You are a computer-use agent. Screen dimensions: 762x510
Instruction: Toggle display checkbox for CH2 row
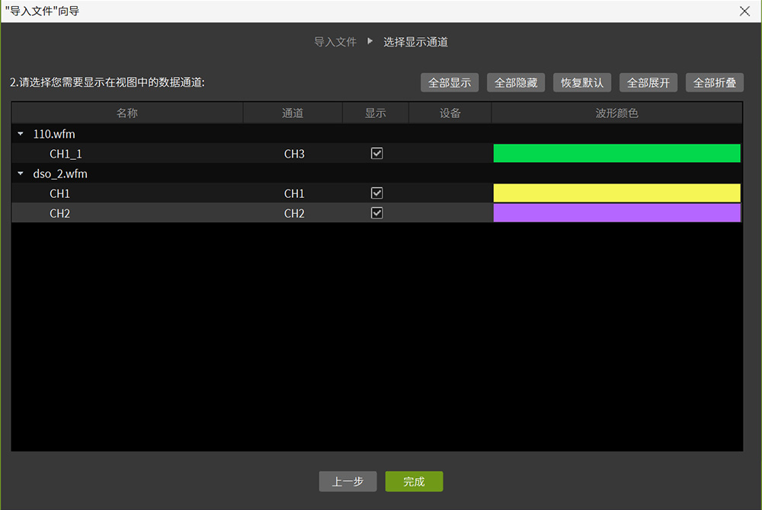pos(376,213)
